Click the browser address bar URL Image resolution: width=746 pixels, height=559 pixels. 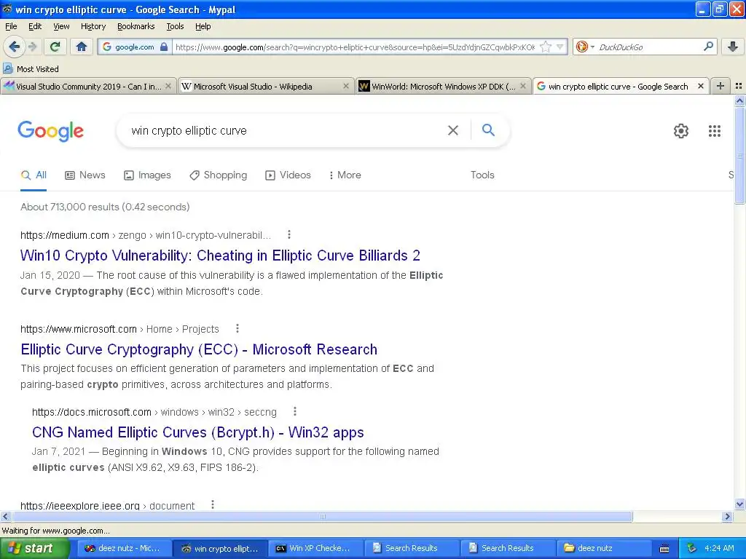click(x=355, y=47)
